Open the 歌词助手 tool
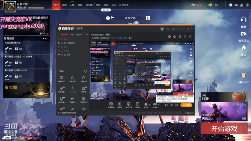251x141 pixels. (83, 100)
